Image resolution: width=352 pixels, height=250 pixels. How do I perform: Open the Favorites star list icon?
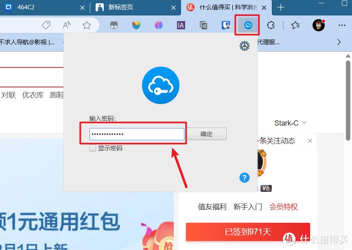point(295,25)
